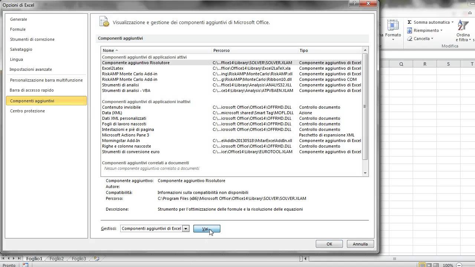Select the Righe e colonne nascoste row
Screen dimensions: 475x267
tap(232, 146)
